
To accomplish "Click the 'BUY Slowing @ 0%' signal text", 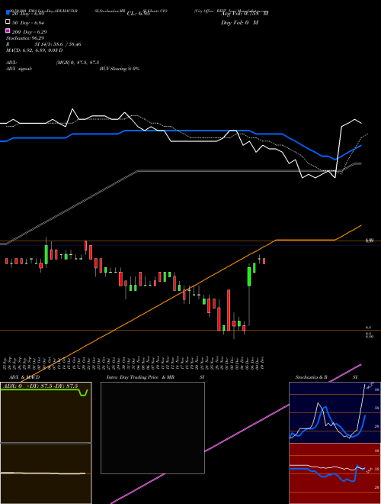I will [x=120, y=69].
